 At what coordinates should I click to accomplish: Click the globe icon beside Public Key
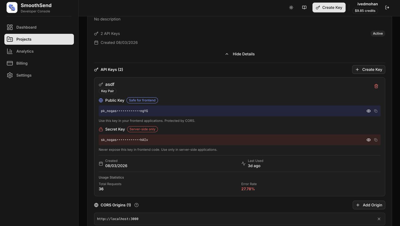[101, 100]
